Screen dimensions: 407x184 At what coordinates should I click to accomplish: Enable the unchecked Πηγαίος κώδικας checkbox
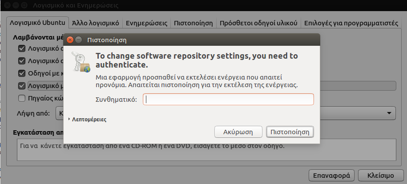click(x=21, y=98)
